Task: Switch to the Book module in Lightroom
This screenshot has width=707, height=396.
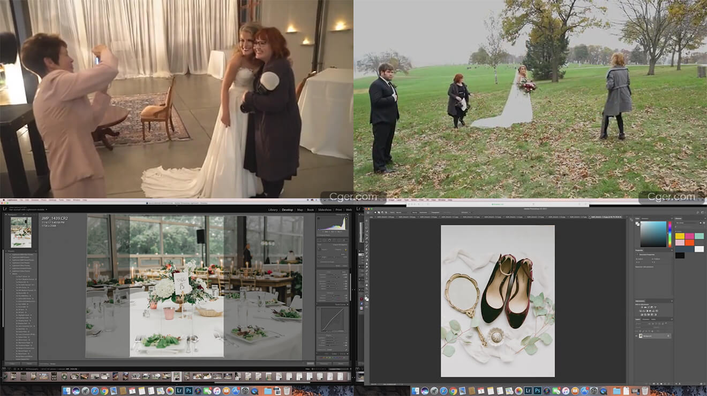Action: (311, 210)
